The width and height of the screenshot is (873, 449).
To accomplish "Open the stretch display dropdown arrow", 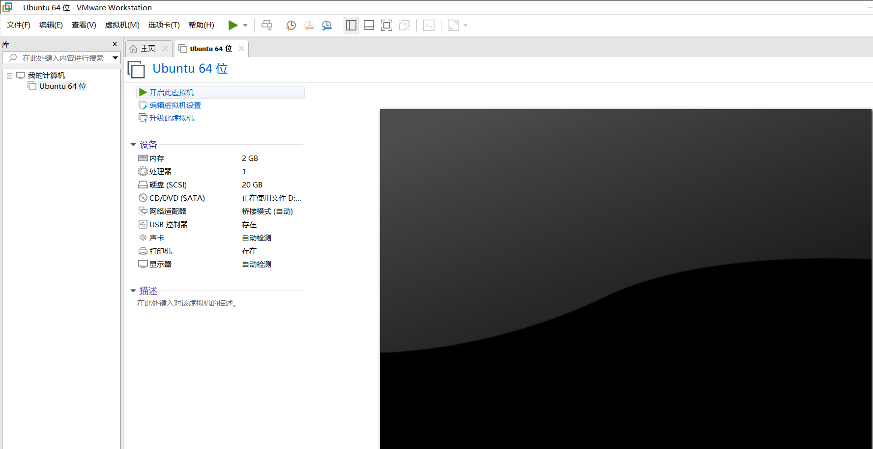I will click(x=466, y=26).
